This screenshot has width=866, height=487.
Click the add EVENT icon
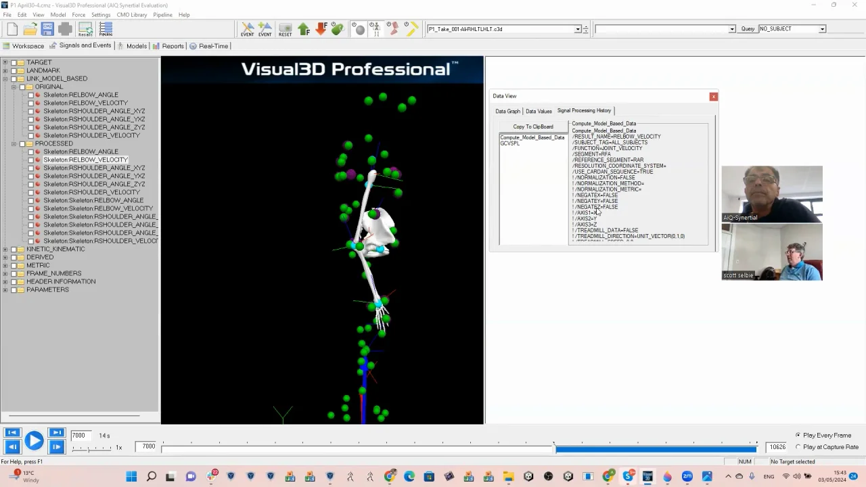point(265,29)
